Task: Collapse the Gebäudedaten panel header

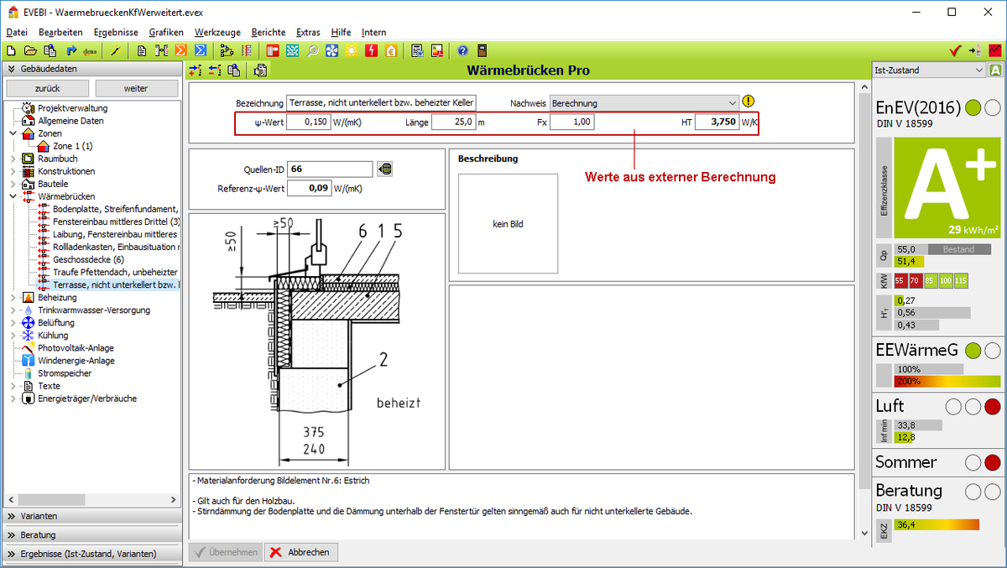Action: coord(91,69)
